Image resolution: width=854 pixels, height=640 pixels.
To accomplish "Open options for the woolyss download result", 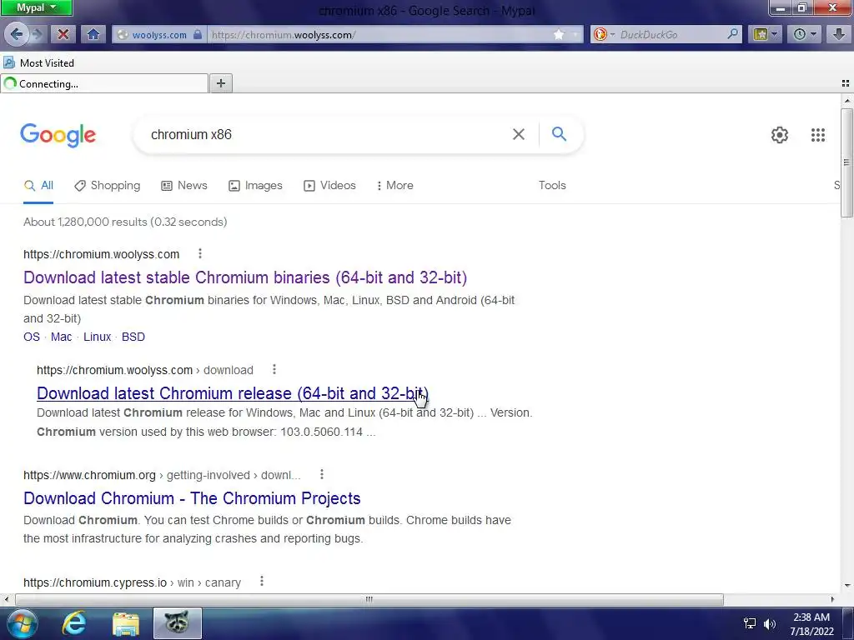I will coord(274,369).
